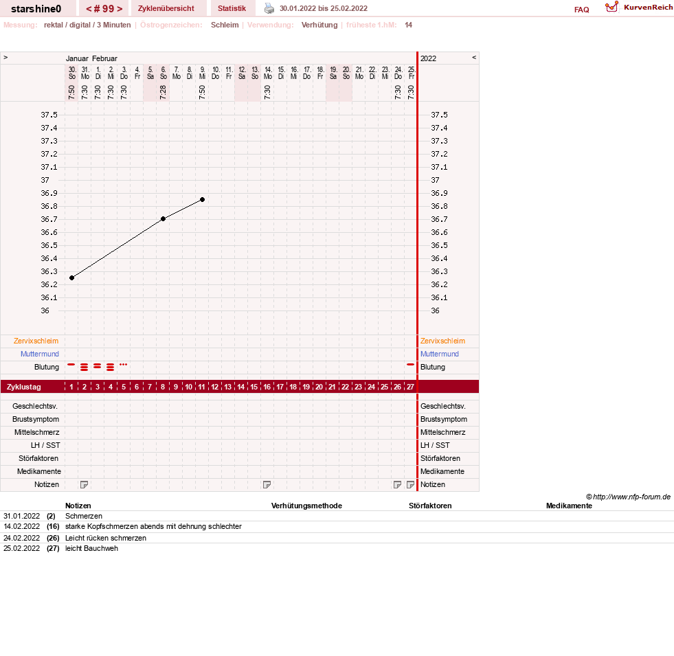This screenshot has height=656, width=674.
Task: Click the printer icon beside the date range
Action: (x=269, y=8)
